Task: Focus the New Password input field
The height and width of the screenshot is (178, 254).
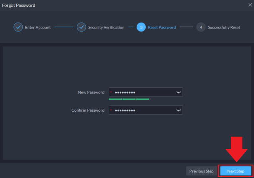Action: 143,92
